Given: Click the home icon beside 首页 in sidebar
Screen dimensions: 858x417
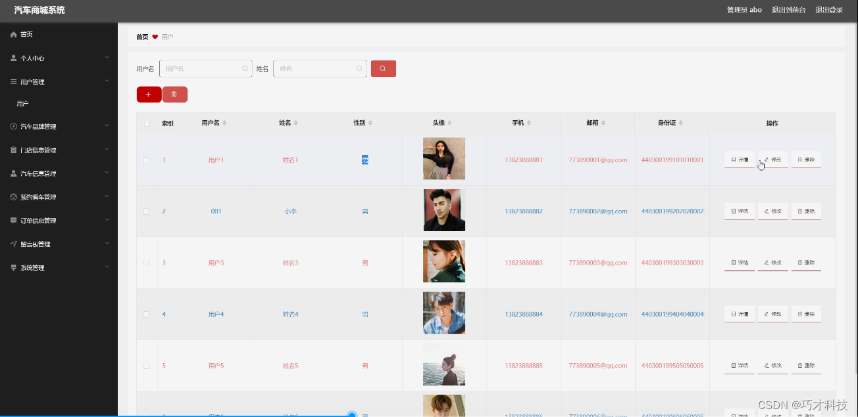Looking at the screenshot, I should point(14,34).
